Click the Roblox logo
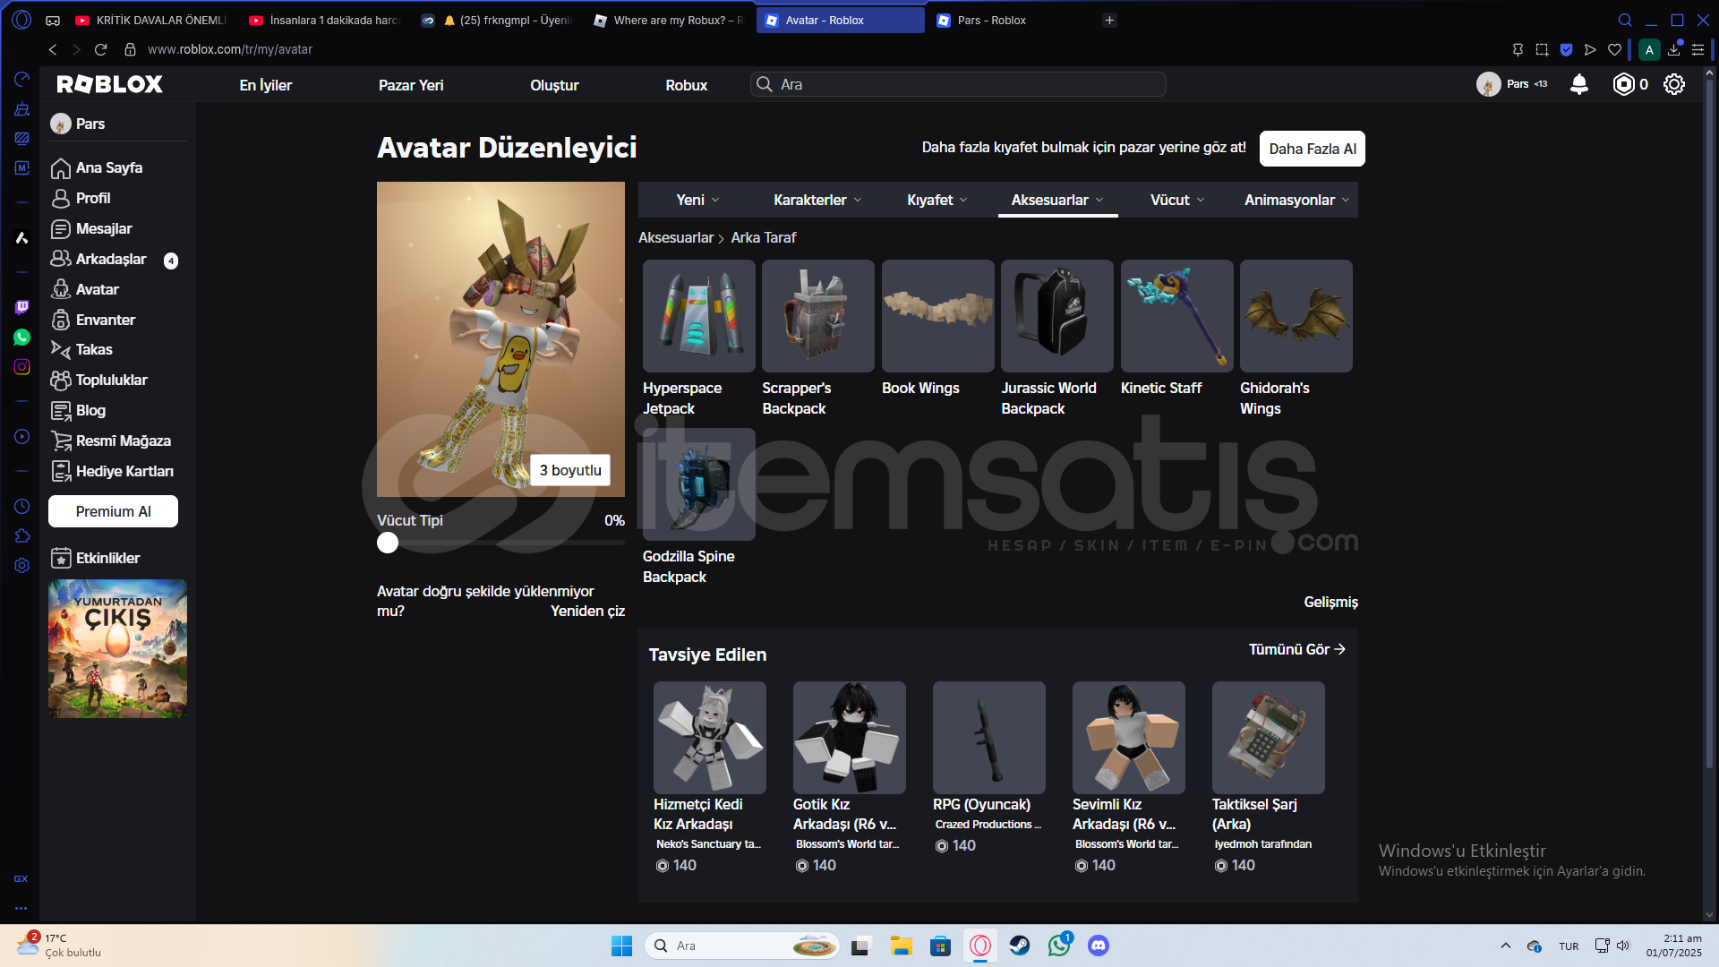The width and height of the screenshot is (1719, 967). tap(109, 84)
